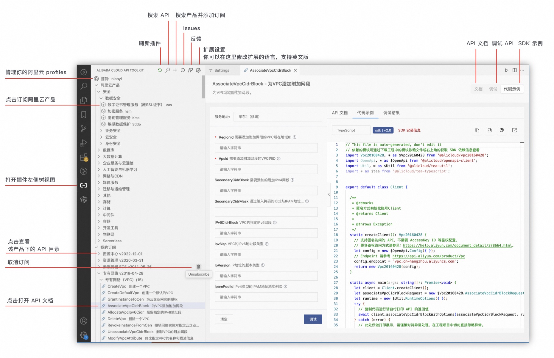The image size is (554, 358).
Task: Open the Settings editor tab
Action: coord(222,70)
